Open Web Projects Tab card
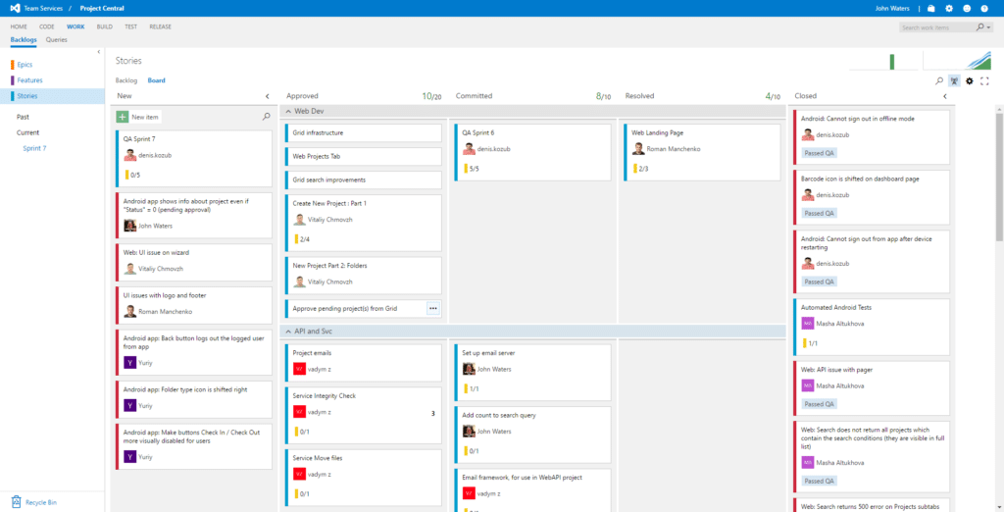Screen dimensions: 1004x512 click(363, 156)
